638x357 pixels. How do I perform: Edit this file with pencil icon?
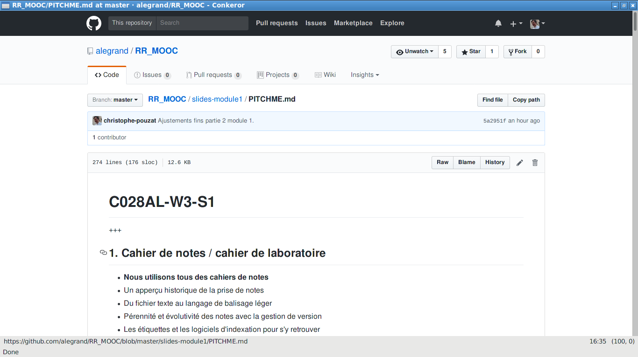(x=519, y=163)
